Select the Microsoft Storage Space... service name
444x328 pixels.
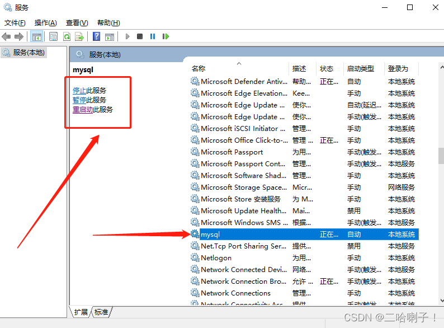(243, 187)
